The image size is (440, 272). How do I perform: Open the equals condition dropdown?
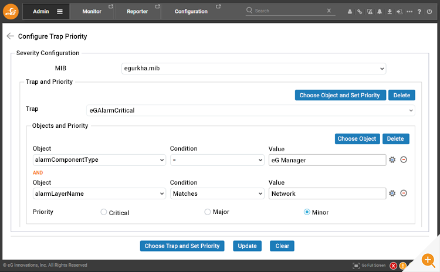[217, 160]
